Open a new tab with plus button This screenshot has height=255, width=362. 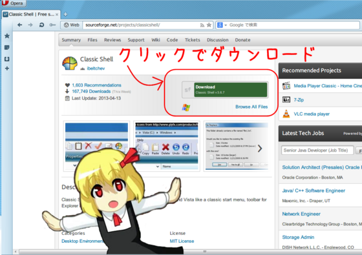65,14
